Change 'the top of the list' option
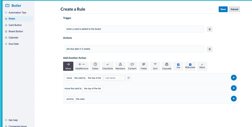Screen dimensions: 252x127 point(92,89)
